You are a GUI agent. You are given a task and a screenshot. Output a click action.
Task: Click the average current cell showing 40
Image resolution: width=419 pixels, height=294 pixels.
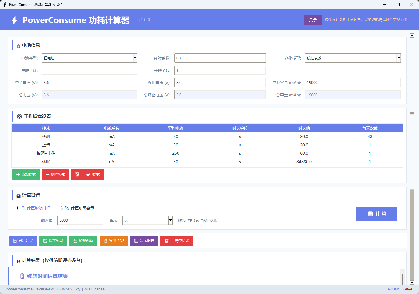176,137
